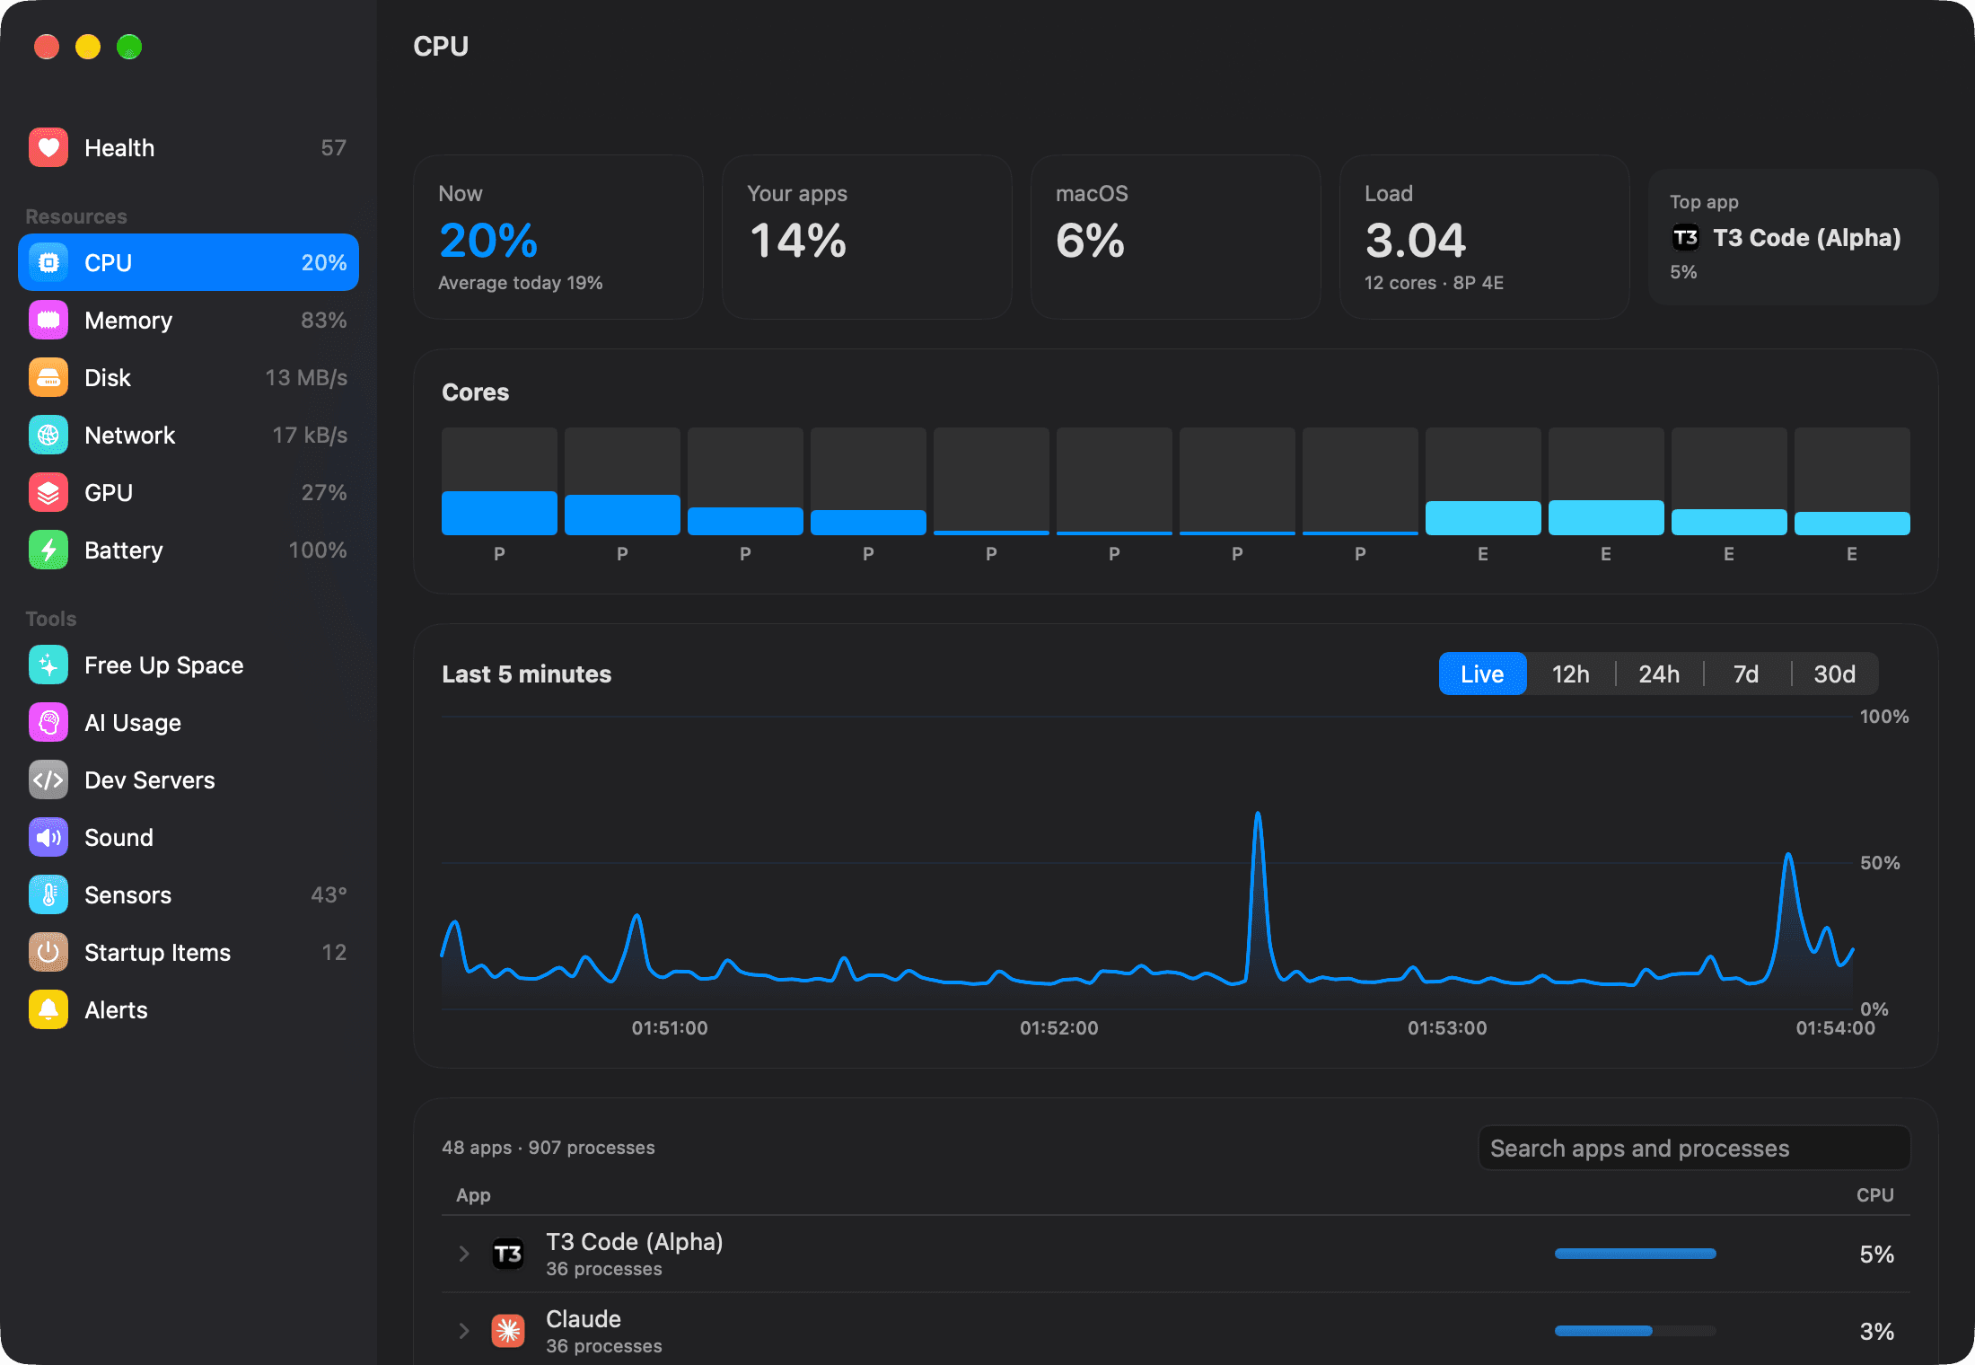This screenshot has width=1975, height=1365.
Task: Select the CPU chip icon in sidebar
Action: pyautogui.click(x=48, y=262)
